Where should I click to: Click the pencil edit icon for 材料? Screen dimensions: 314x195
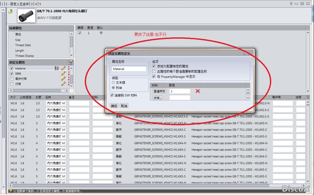(x=63, y=73)
